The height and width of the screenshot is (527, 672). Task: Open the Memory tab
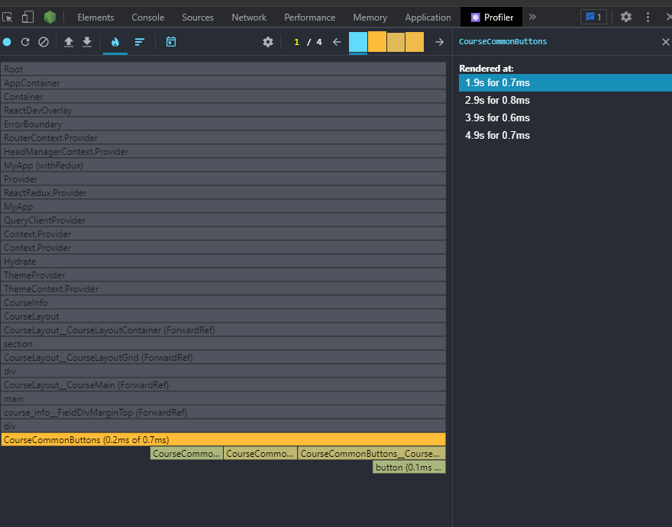point(370,18)
